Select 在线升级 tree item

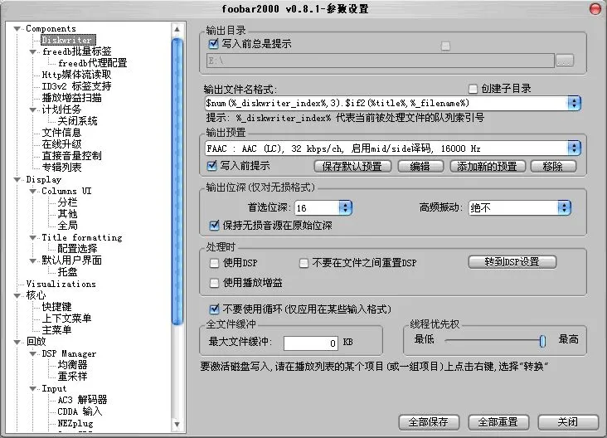[62, 144]
